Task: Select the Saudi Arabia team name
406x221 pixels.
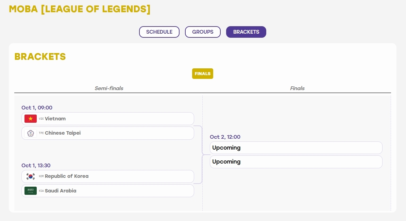Action: [x=61, y=191]
